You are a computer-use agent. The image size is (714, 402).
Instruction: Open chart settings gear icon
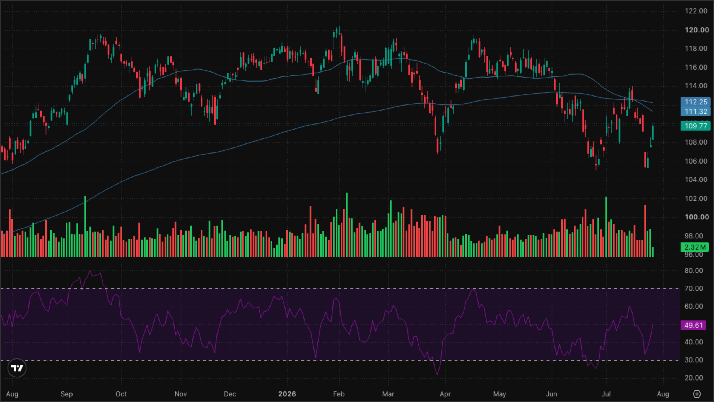click(697, 394)
